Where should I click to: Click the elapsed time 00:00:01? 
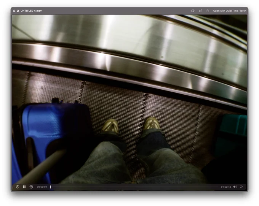click(x=42, y=187)
